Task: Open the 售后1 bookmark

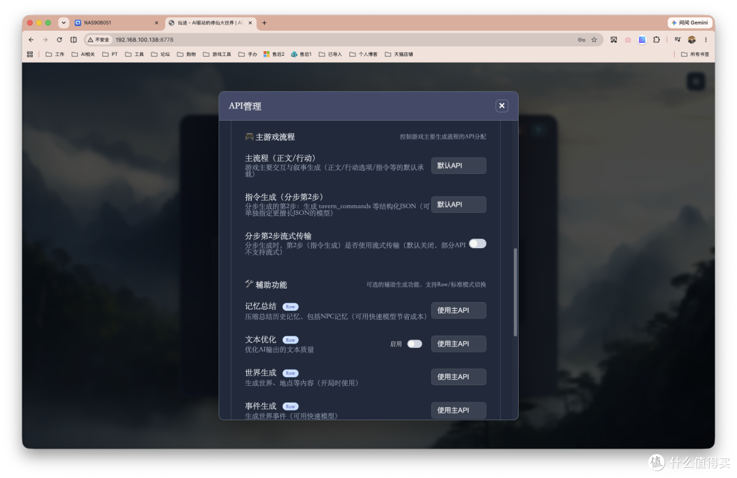Action: click(302, 55)
